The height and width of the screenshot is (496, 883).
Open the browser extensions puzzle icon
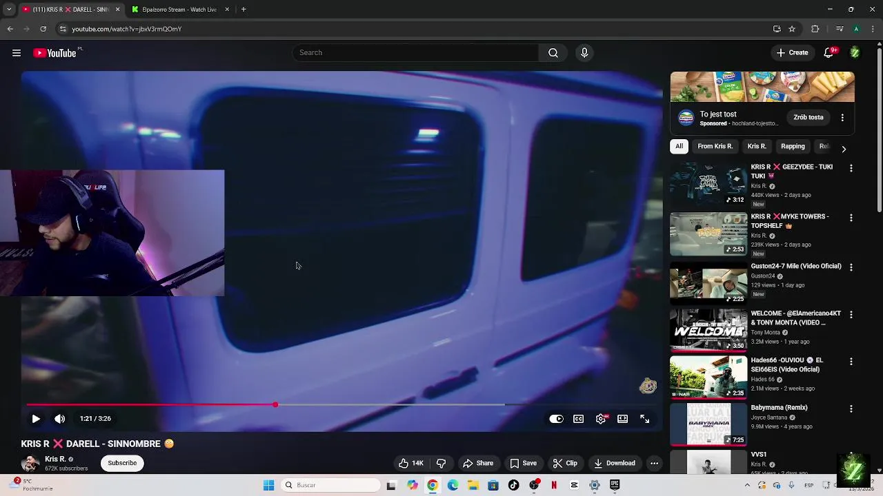click(x=815, y=29)
